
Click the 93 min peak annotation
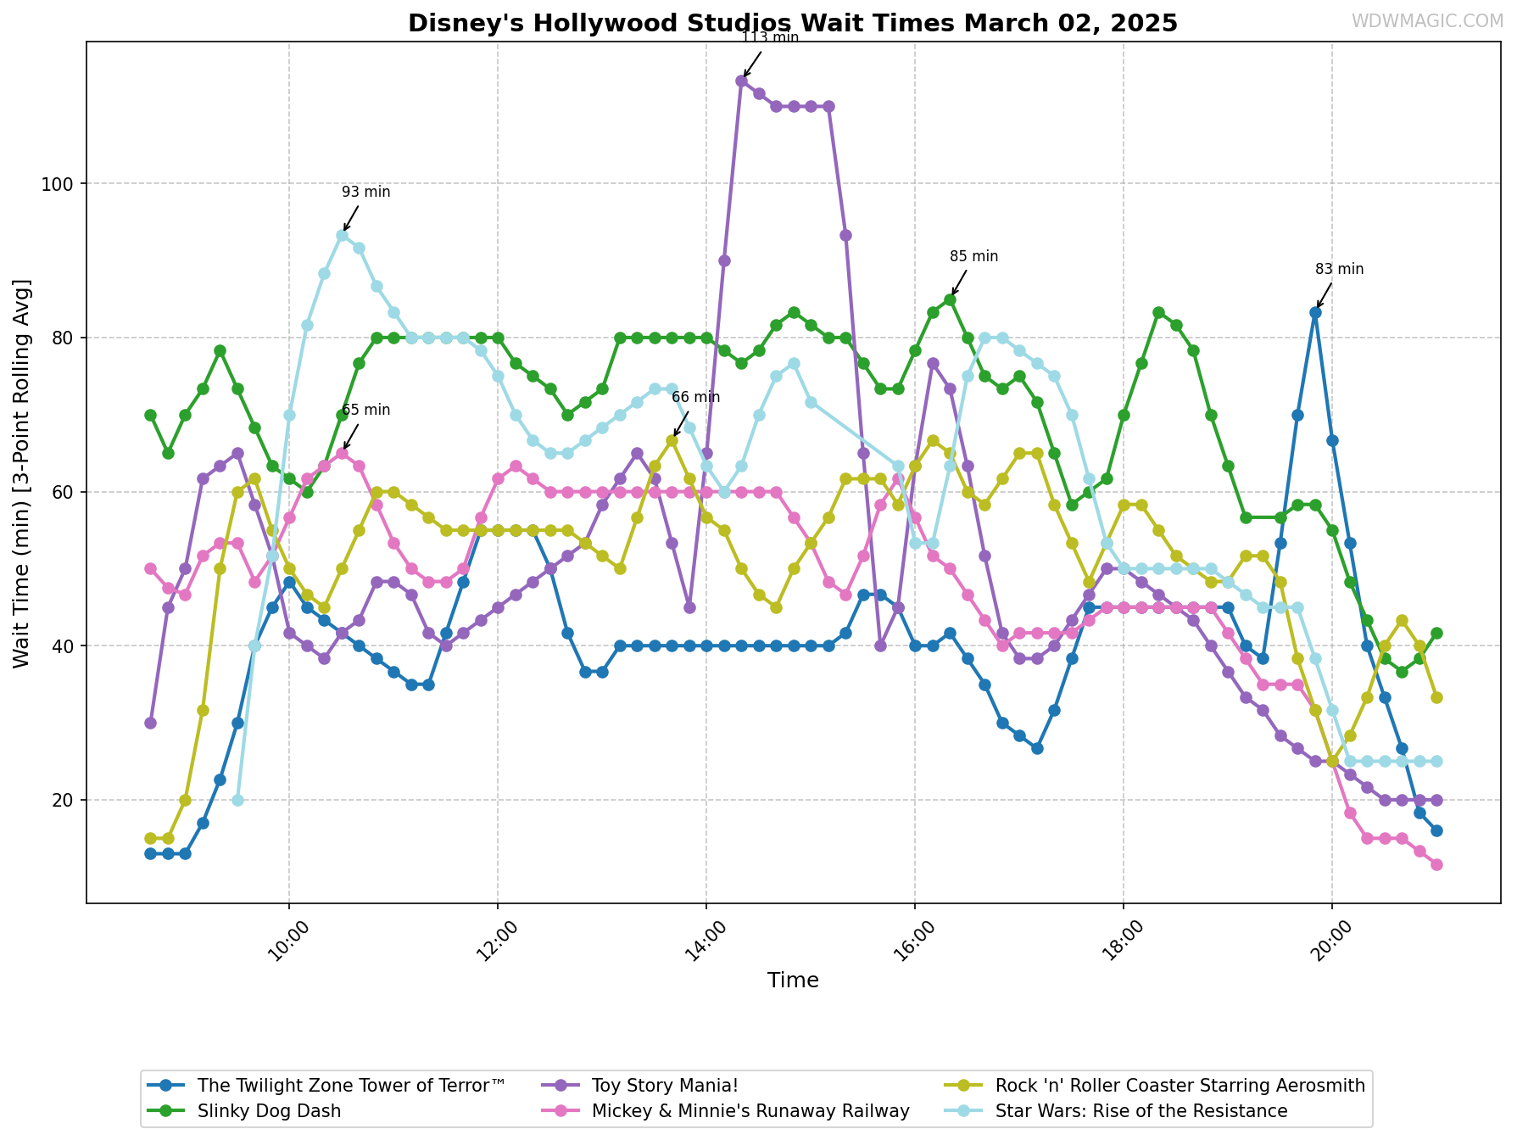pyautogui.click(x=366, y=192)
